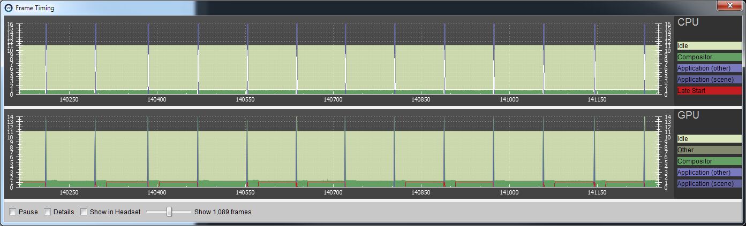Click frame label 140550 on GPU graph
The height and width of the screenshot is (226, 746).
(x=245, y=192)
